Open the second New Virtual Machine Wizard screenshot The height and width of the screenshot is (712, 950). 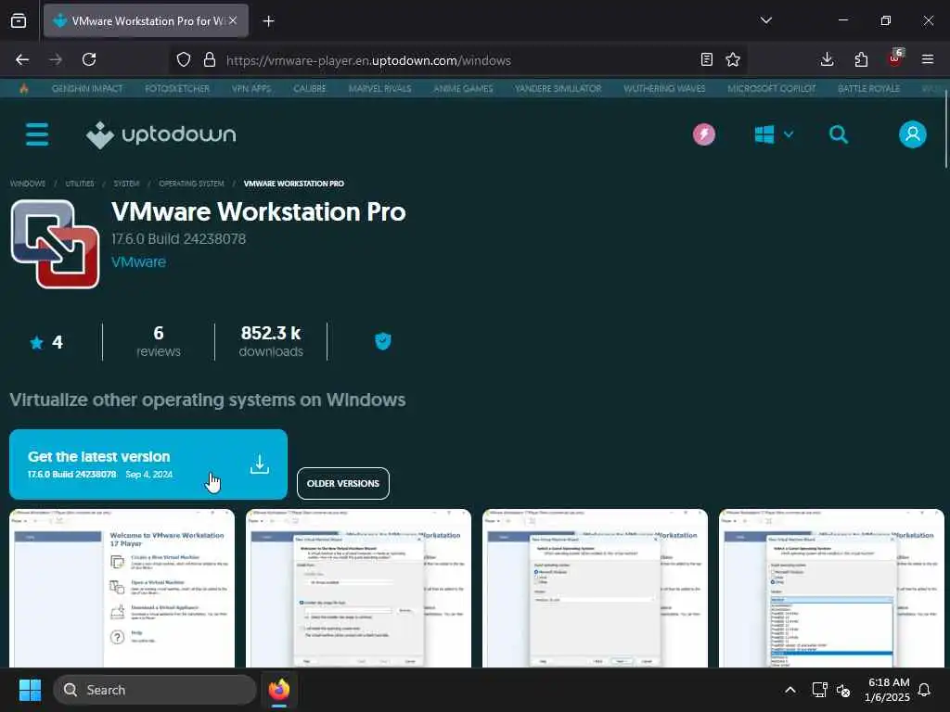point(358,589)
